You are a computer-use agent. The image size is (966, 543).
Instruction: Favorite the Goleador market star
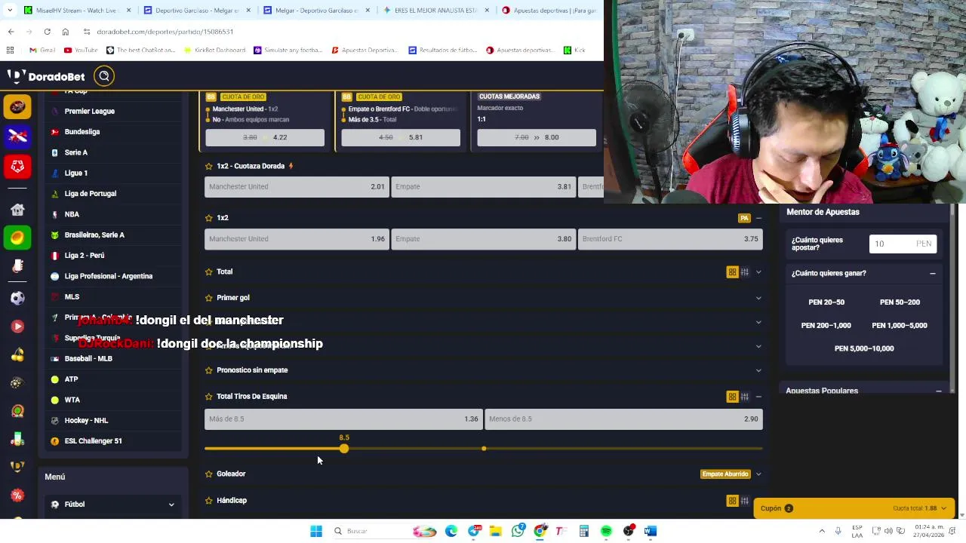tap(209, 474)
